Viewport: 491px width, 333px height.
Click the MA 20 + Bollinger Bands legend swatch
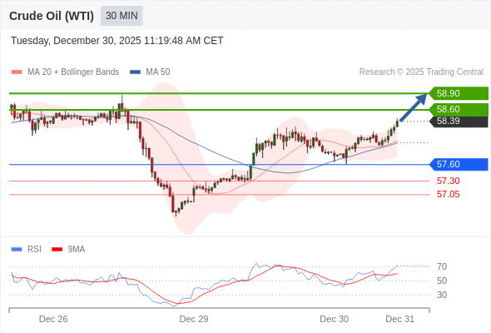[17, 72]
